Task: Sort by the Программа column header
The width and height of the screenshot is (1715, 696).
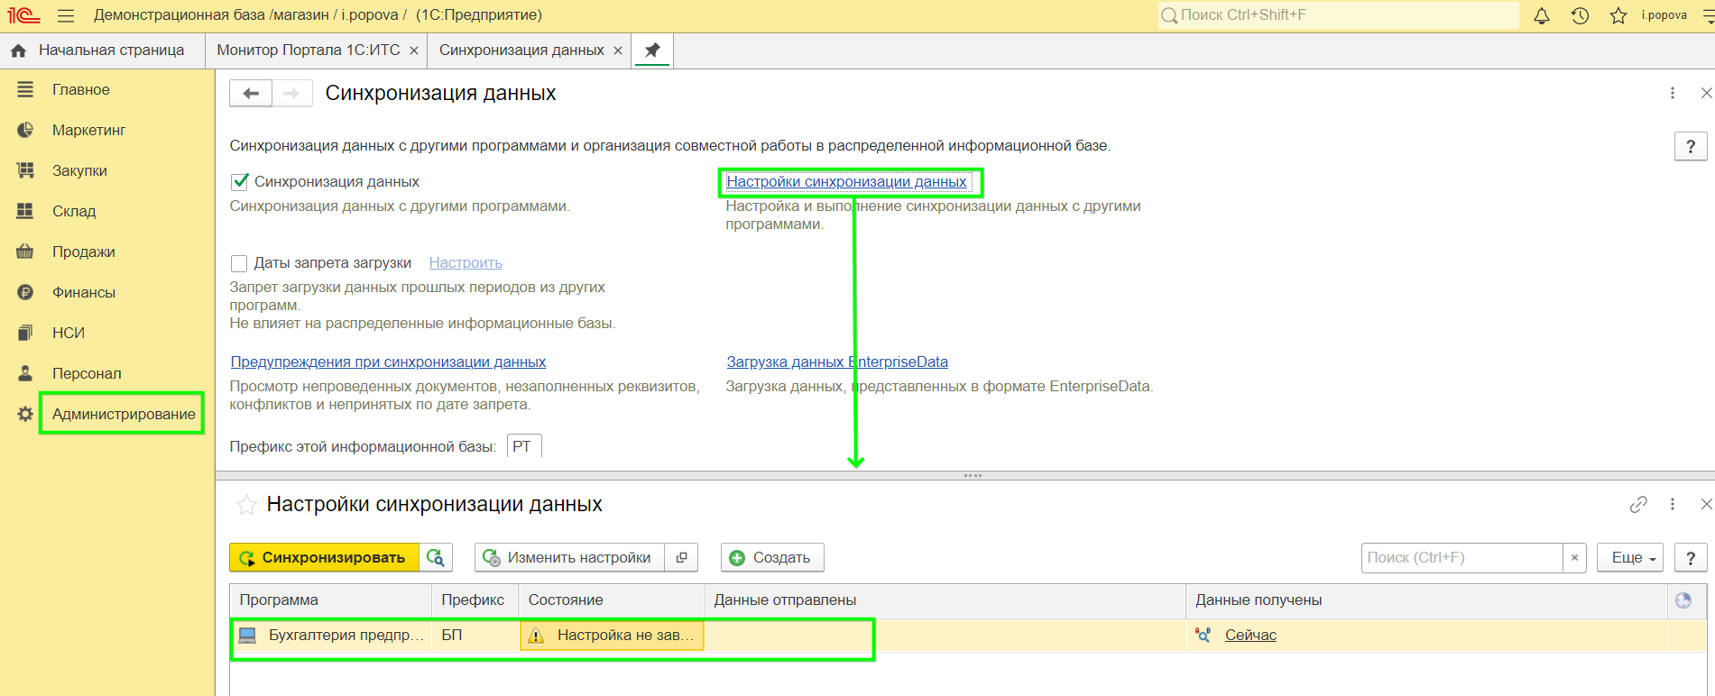Action: 331,600
